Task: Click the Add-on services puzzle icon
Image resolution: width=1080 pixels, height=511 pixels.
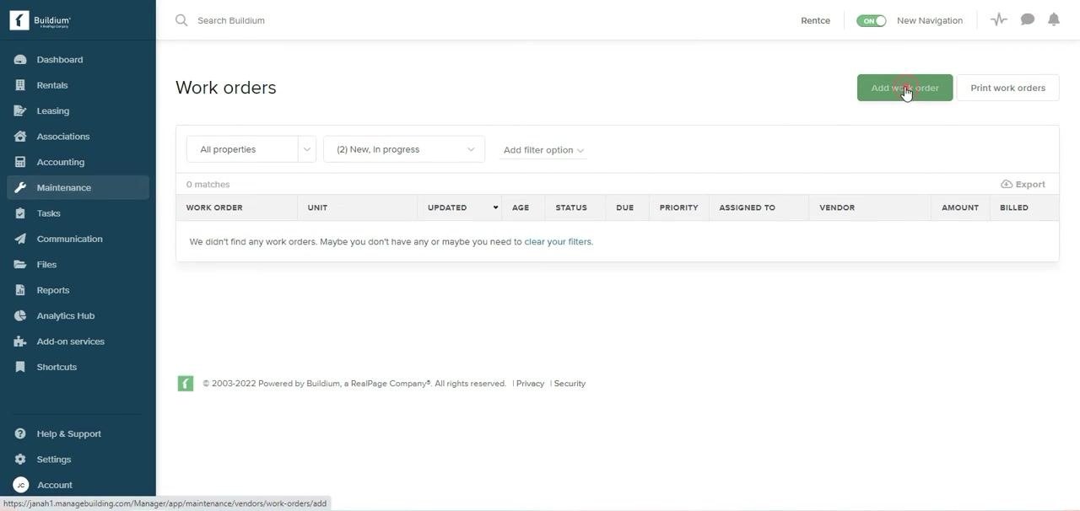Action: tap(20, 342)
